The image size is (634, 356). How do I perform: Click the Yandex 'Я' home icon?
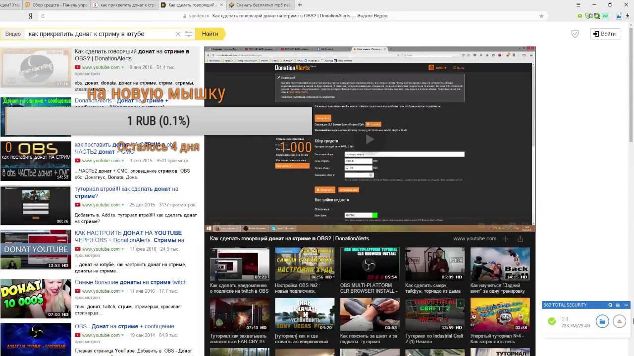[x=30, y=16]
